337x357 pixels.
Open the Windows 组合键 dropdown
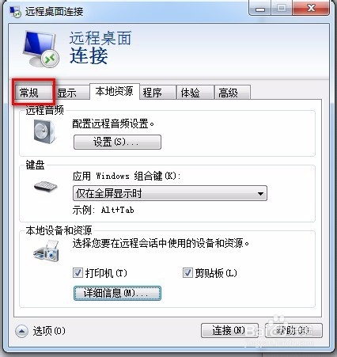170,193
